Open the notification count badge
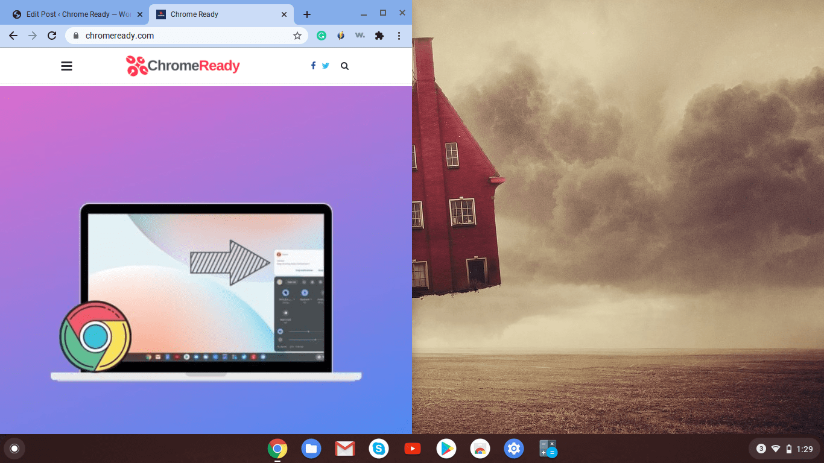The height and width of the screenshot is (463, 824). pyautogui.click(x=761, y=449)
